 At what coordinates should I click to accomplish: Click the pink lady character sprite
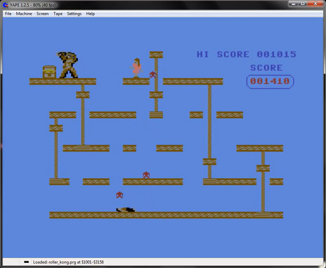[136, 68]
